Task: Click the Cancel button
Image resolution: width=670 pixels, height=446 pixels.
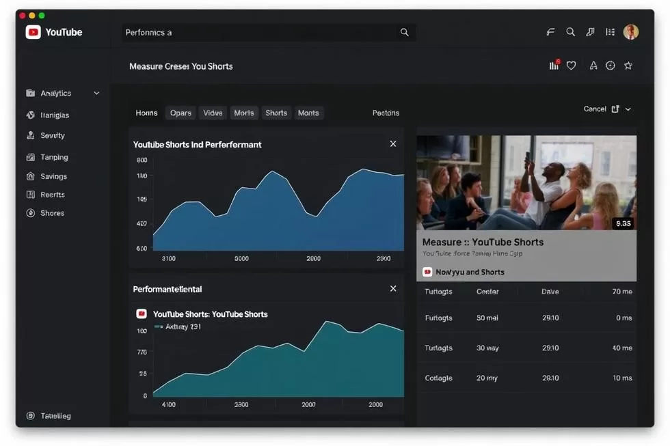Action: 595,109
